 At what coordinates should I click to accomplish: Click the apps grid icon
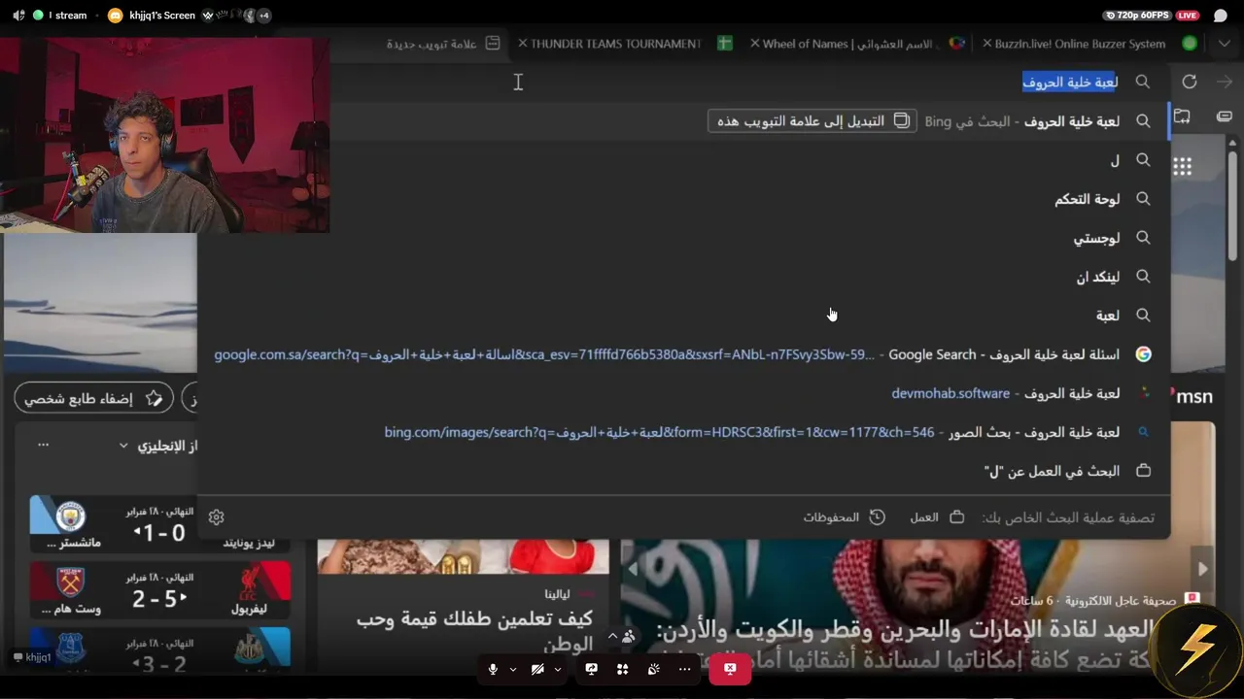[1182, 166]
